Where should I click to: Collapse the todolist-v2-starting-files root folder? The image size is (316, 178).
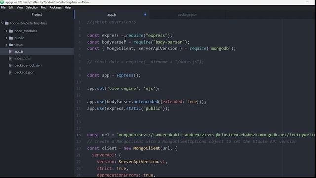click(2, 23)
